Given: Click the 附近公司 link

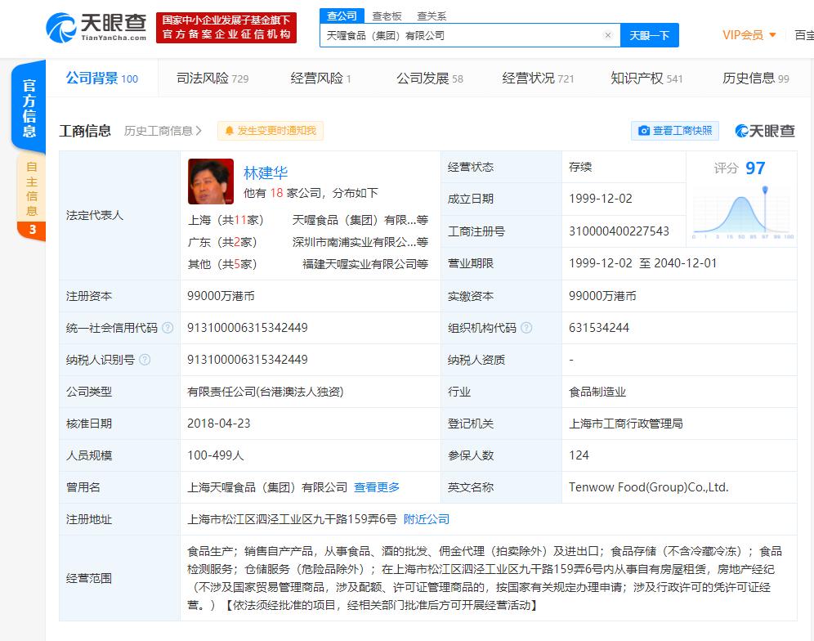Looking at the screenshot, I should pyautogui.click(x=427, y=519).
